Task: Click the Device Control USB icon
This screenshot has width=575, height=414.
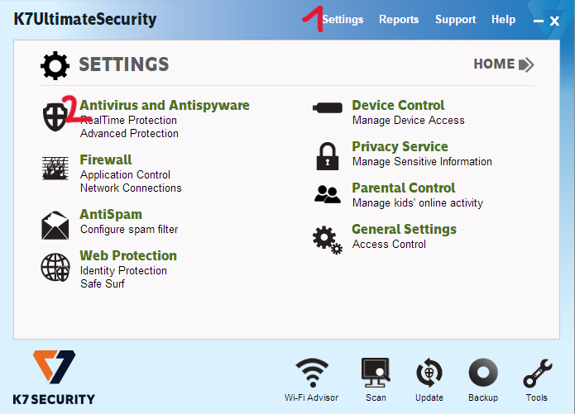Action: coord(328,107)
